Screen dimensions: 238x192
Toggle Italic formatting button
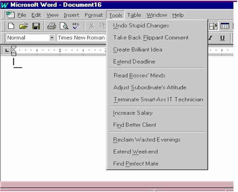pyautogui.click(x=210, y=38)
